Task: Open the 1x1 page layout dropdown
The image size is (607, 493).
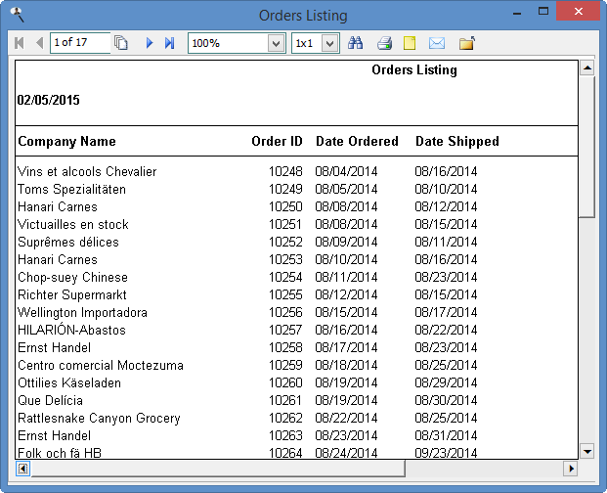Action: 329,43
